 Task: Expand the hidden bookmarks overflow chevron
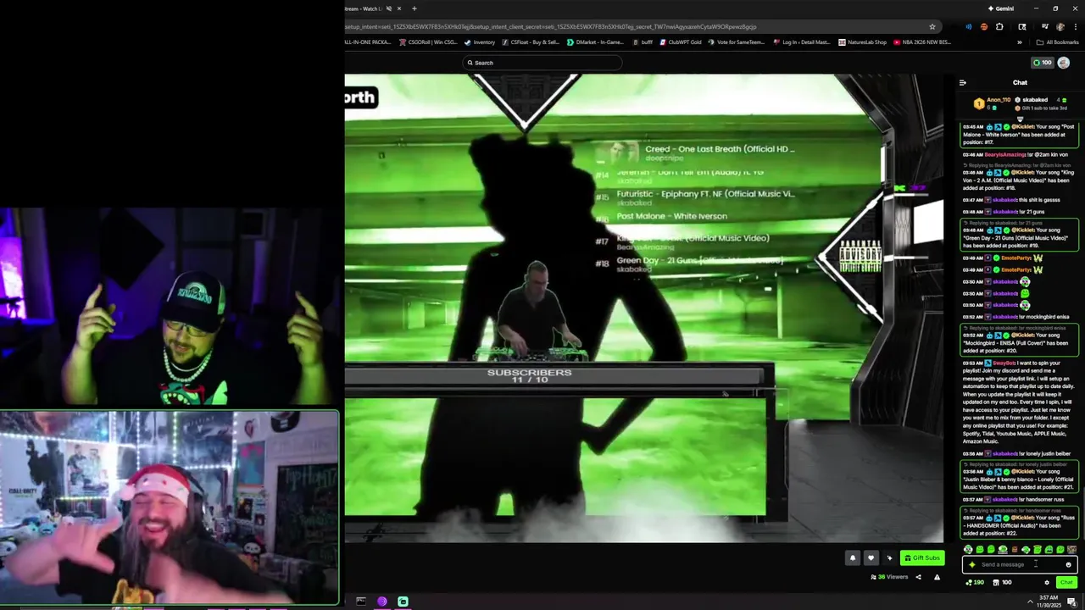point(1020,42)
